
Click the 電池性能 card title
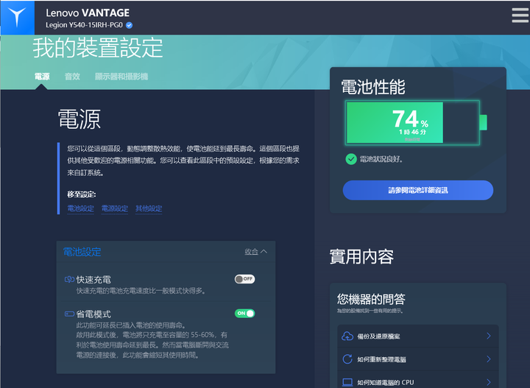pos(373,87)
